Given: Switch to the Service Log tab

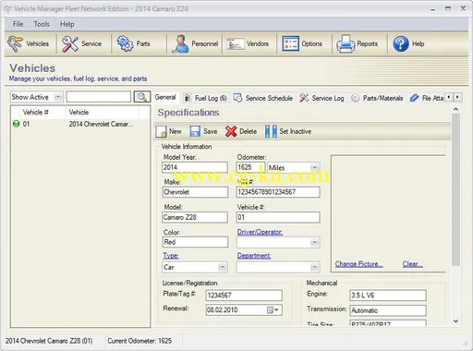Looking at the screenshot, I should tap(321, 98).
